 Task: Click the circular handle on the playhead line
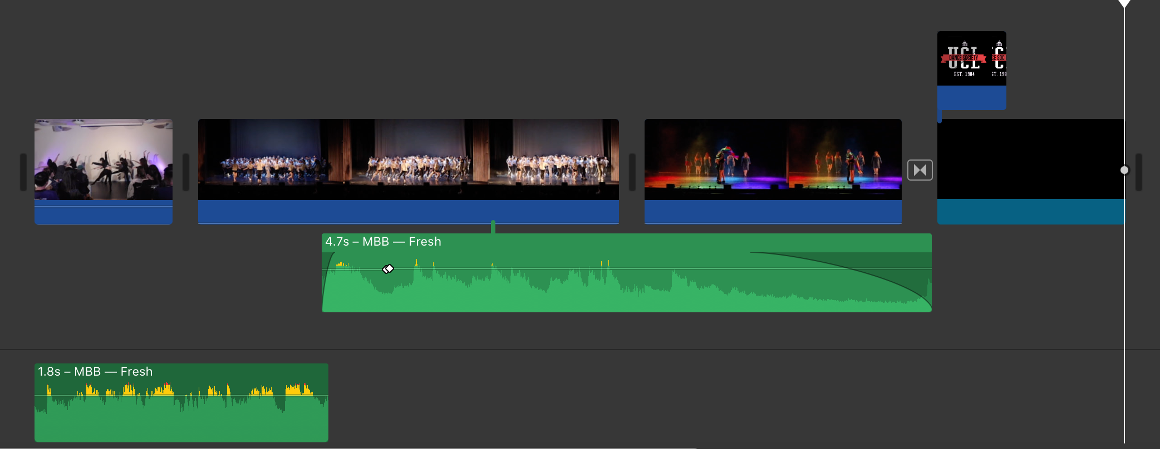pos(1124,170)
